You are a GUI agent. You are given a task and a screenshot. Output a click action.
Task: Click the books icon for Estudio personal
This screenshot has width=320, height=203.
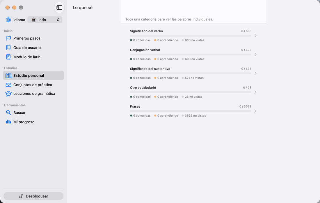click(x=8, y=75)
